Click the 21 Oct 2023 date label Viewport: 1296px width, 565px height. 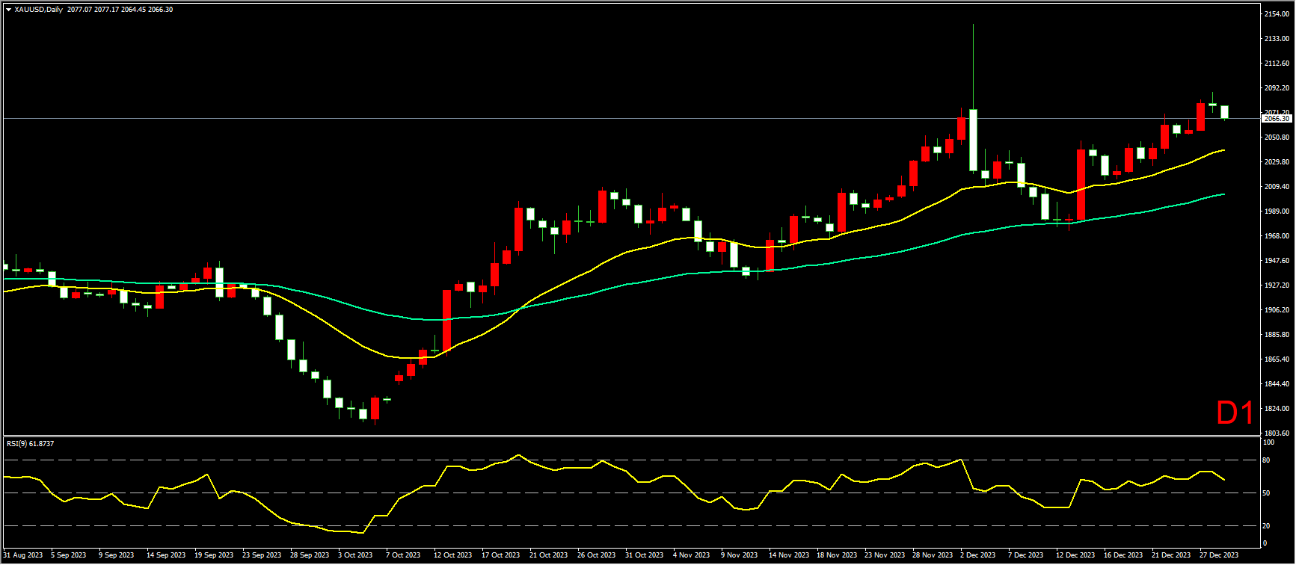click(x=549, y=555)
